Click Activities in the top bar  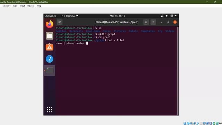[x=51, y=16]
